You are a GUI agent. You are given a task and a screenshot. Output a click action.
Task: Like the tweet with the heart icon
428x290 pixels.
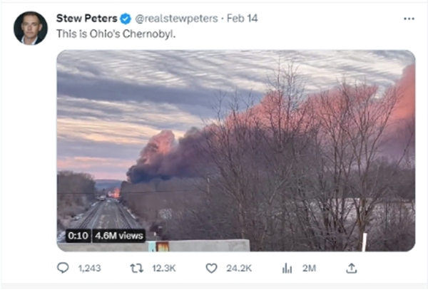(x=210, y=268)
